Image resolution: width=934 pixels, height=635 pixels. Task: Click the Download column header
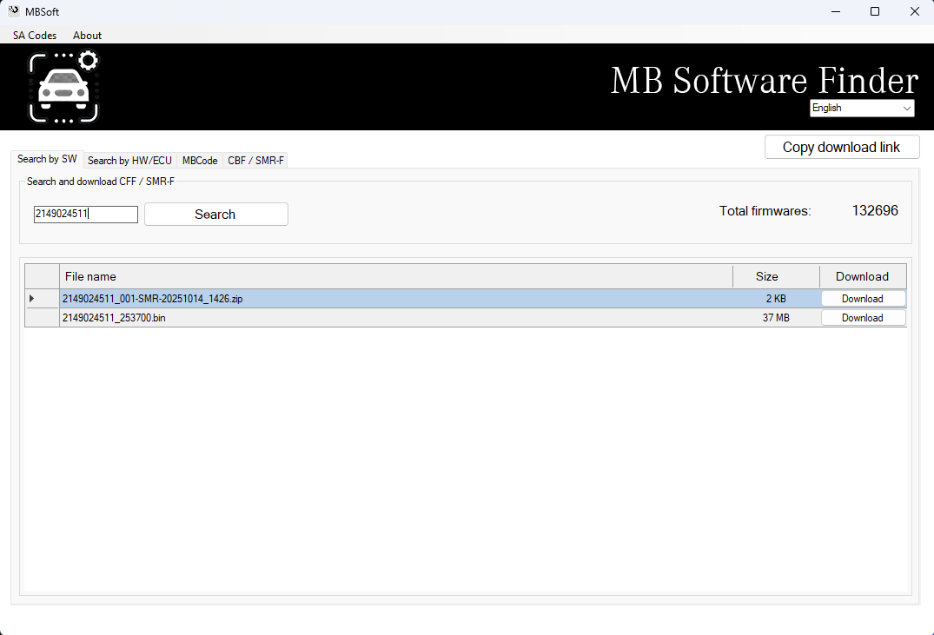863,276
